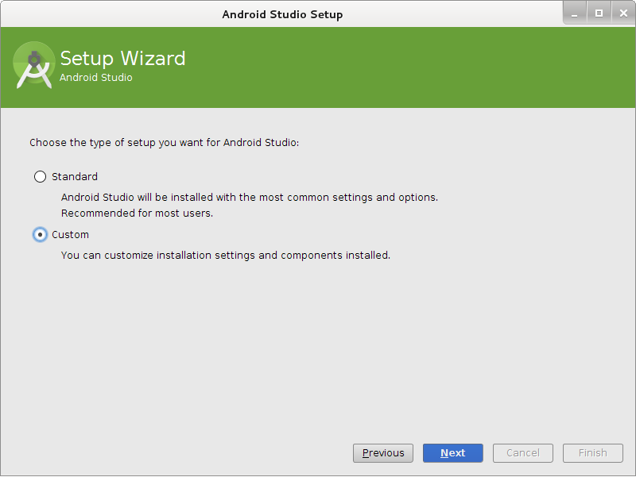Screen dimensions: 636x477
Task: Select the Standard setup radio button
Action: coord(41,176)
